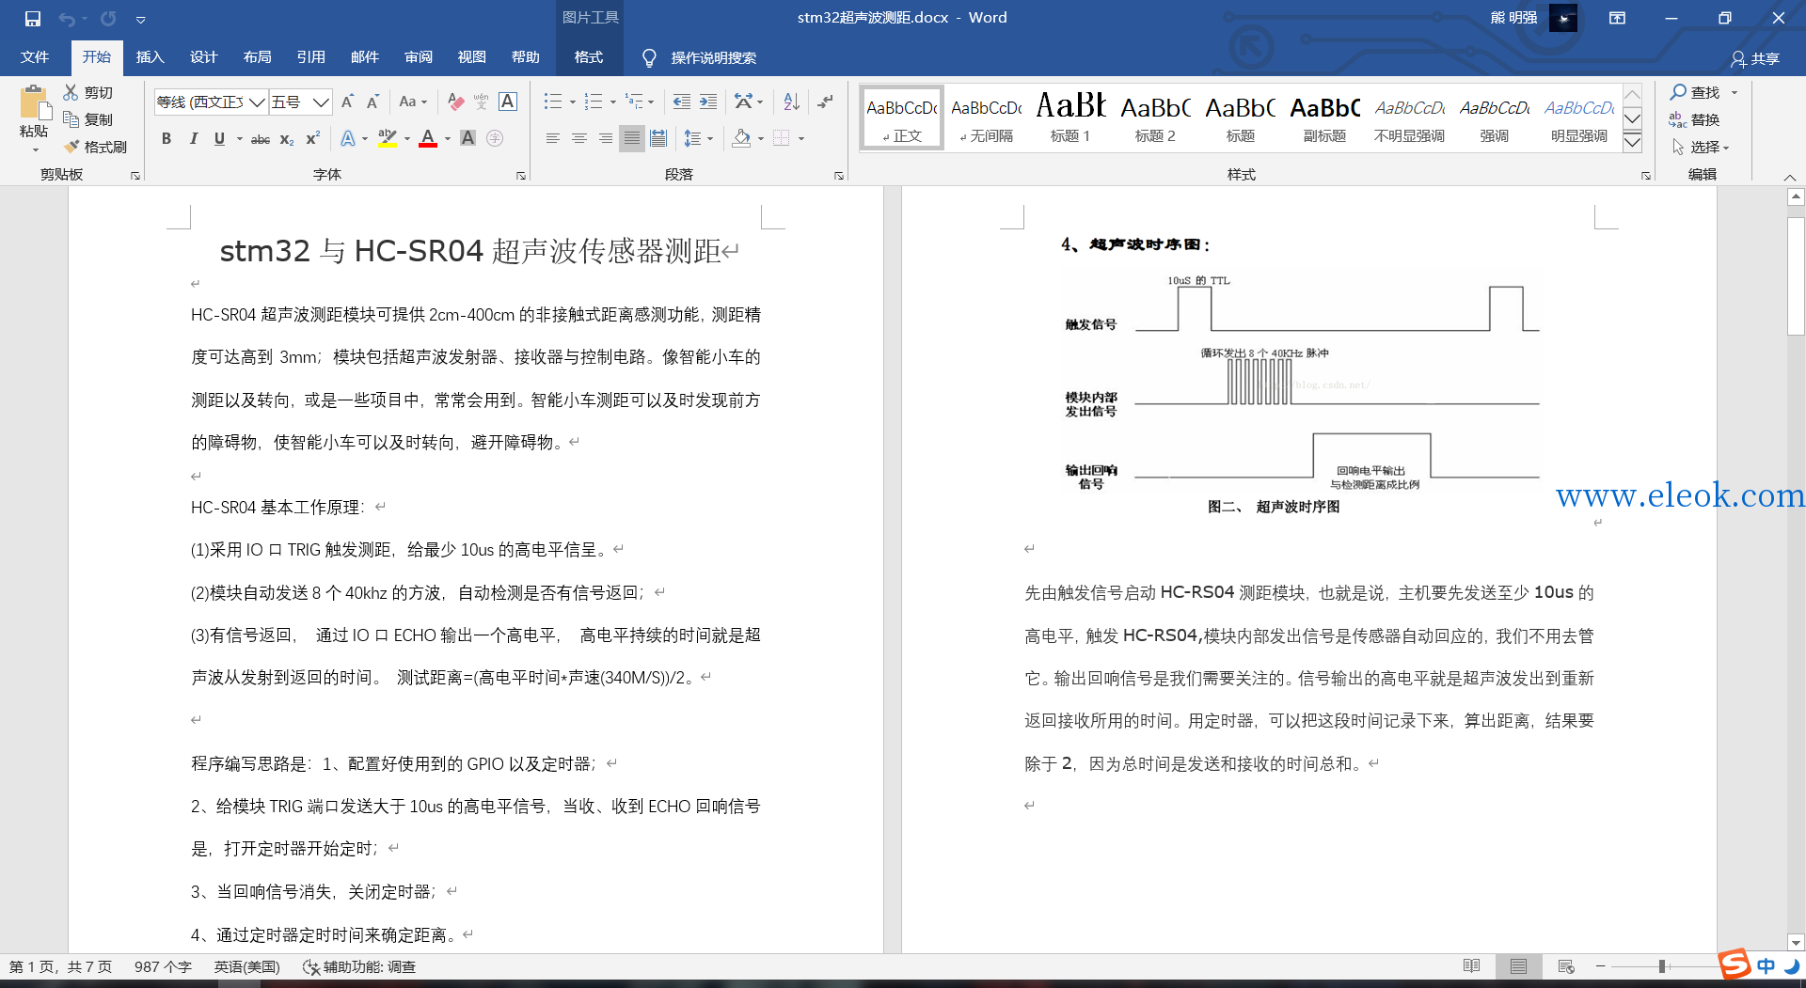This screenshot has width=1806, height=988.
Task: Toggle underline formatting
Action: pyautogui.click(x=219, y=139)
